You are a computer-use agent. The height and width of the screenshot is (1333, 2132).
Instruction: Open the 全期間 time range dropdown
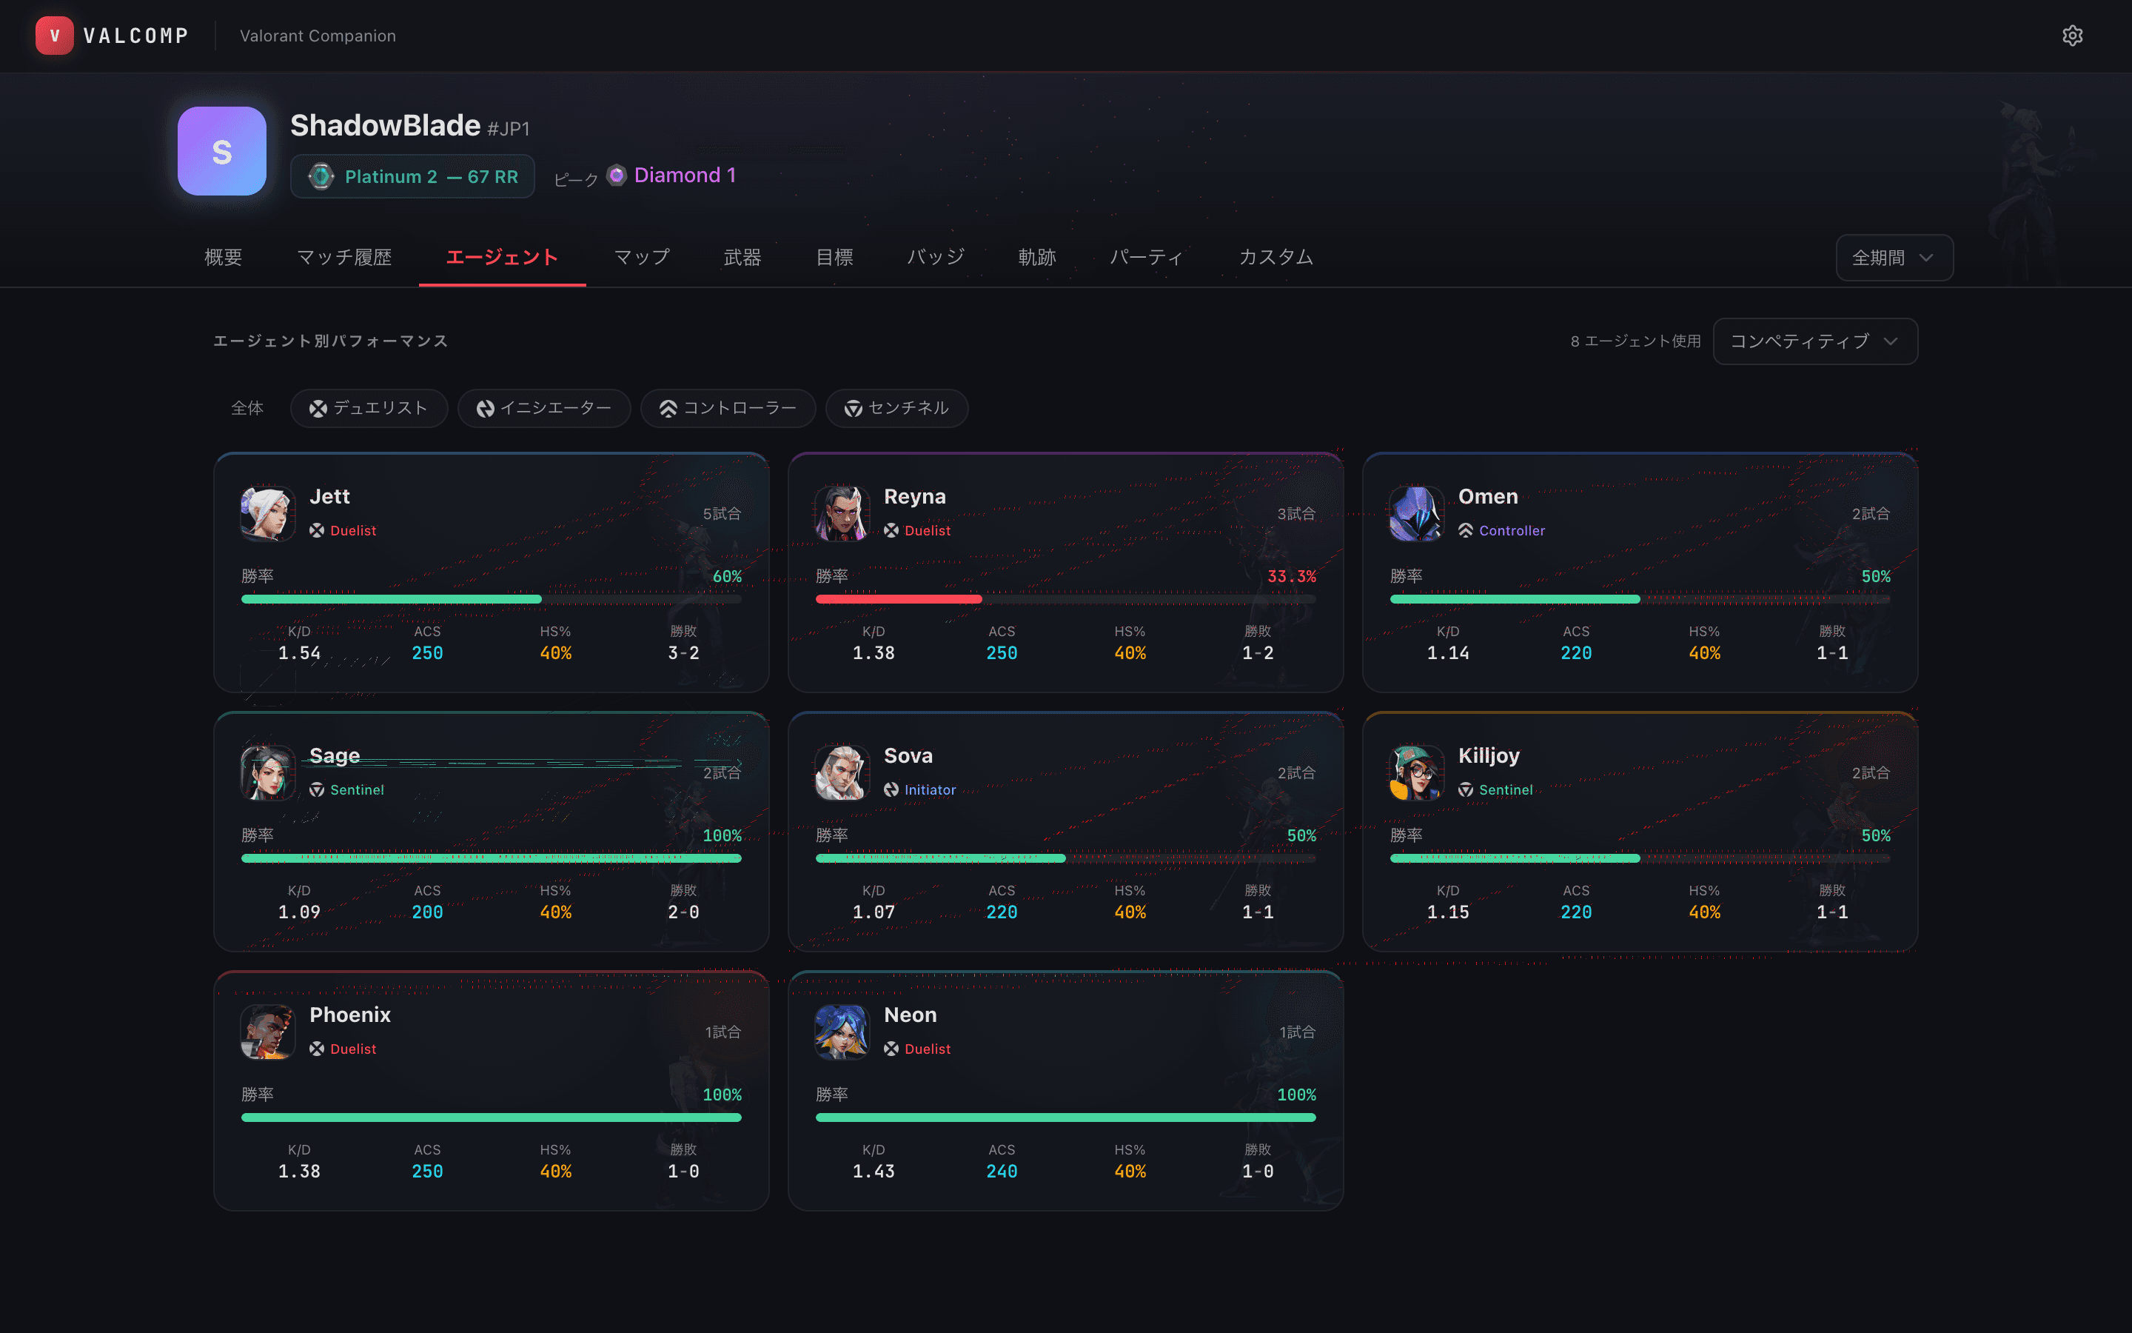[x=1894, y=258]
